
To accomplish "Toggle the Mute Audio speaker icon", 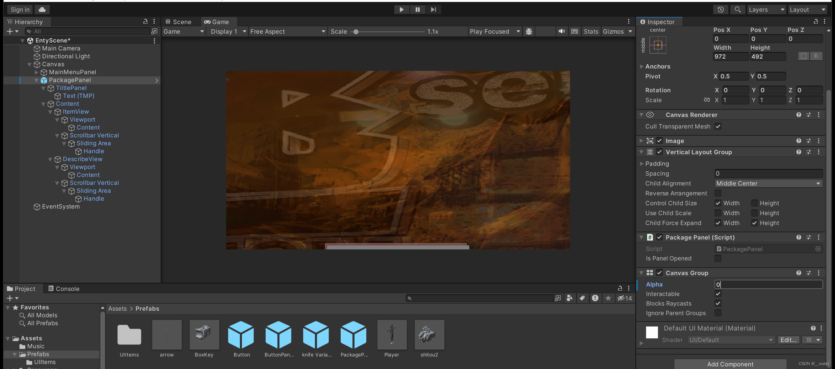I will tap(561, 31).
